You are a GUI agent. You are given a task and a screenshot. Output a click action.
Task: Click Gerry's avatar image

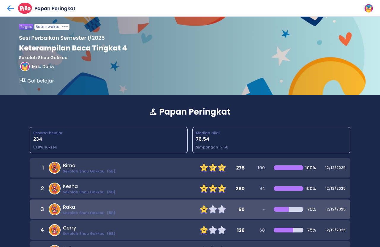click(55, 230)
